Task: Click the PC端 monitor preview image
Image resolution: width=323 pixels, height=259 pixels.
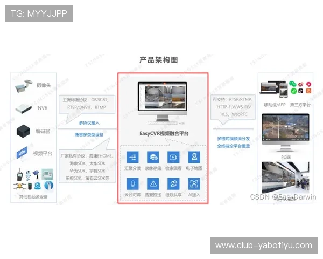Action: click(285, 127)
